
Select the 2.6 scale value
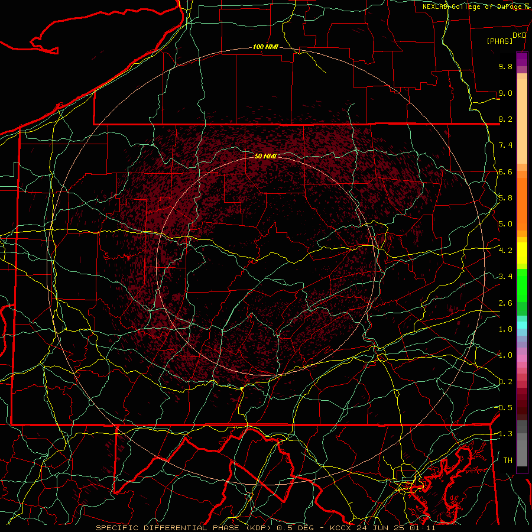pyautogui.click(x=505, y=303)
